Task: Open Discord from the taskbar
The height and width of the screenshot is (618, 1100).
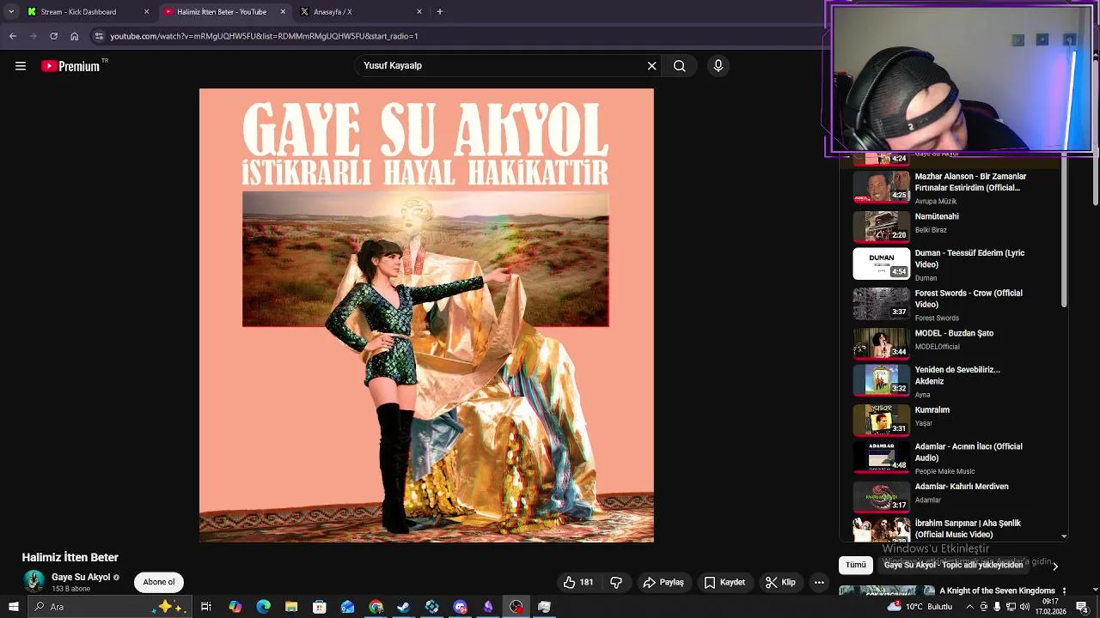Action: (x=460, y=607)
